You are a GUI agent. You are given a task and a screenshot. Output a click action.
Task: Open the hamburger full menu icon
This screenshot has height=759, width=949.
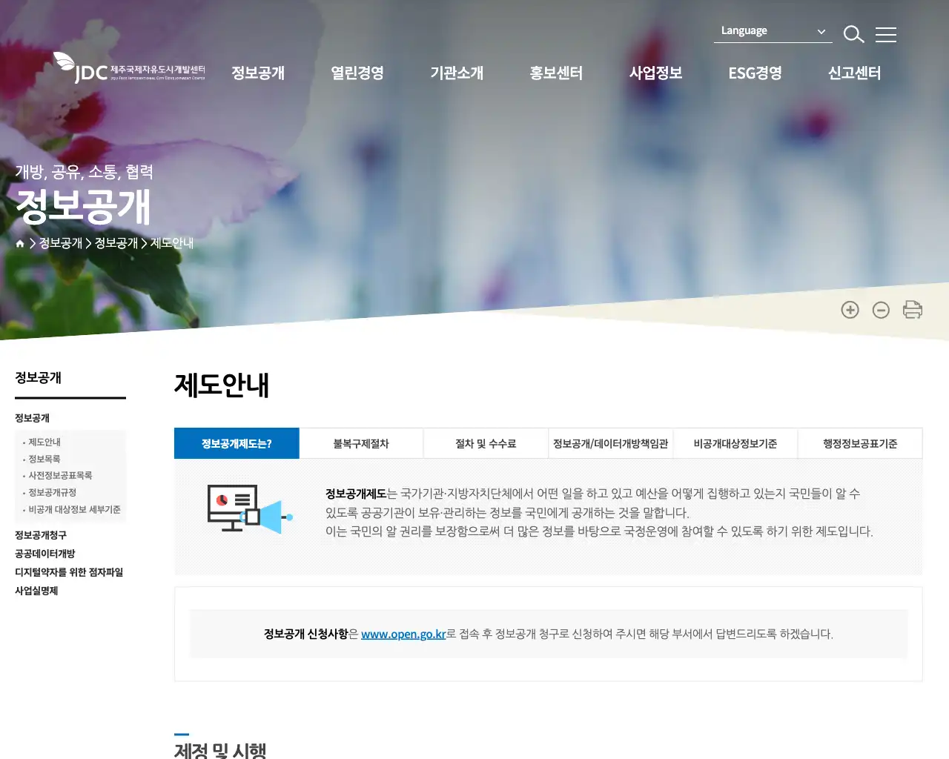coord(886,35)
